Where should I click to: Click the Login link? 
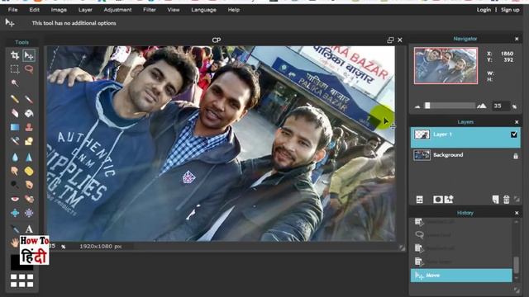(x=484, y=10)
